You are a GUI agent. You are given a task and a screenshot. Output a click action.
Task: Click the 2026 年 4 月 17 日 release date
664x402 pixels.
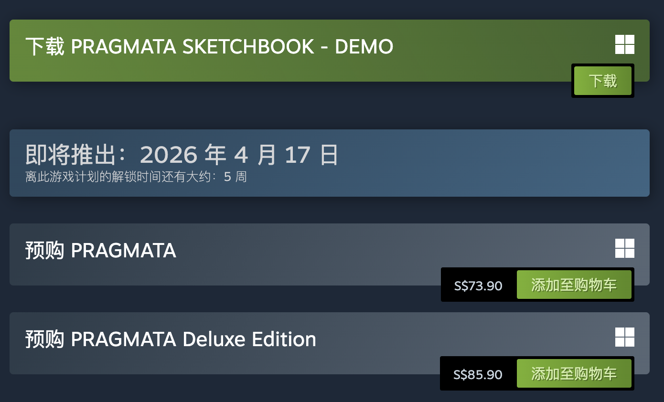tap(239, 155)
